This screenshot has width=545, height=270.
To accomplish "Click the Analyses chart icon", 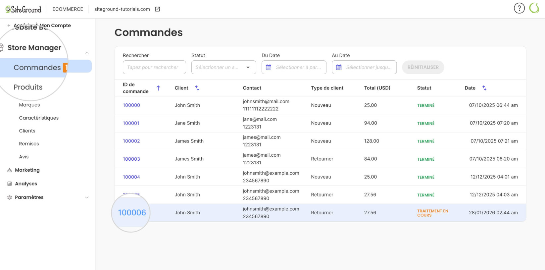I will pyautogui.click(x=10, y=184).
